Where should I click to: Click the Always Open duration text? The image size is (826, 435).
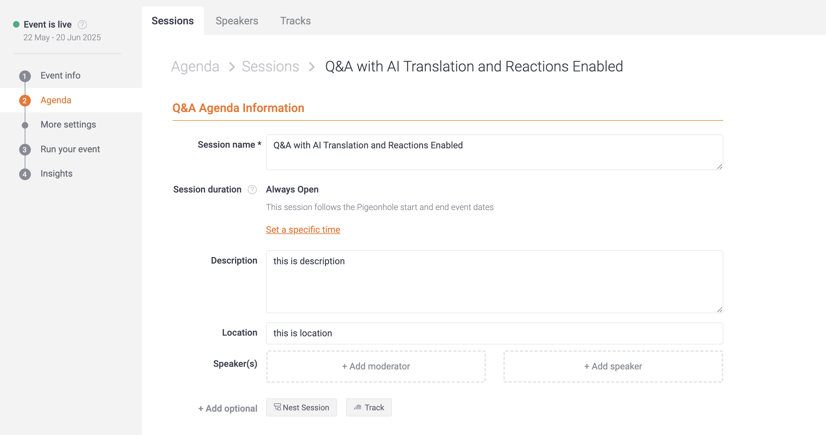(x=292, y=189)
